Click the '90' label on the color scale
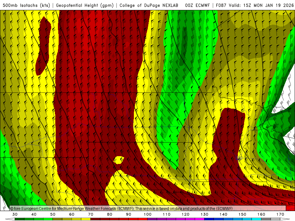Screen dimensions: 295x221 129,214
